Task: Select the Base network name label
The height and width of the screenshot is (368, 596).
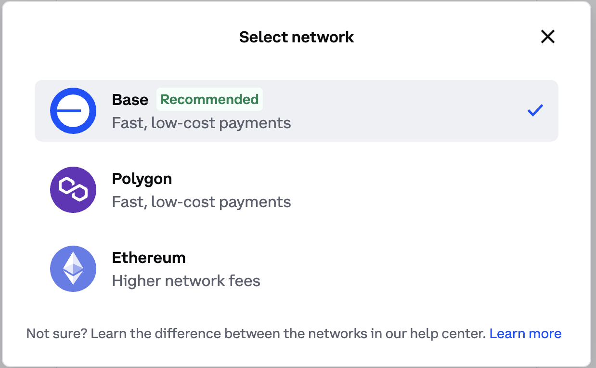Action: 130,100
